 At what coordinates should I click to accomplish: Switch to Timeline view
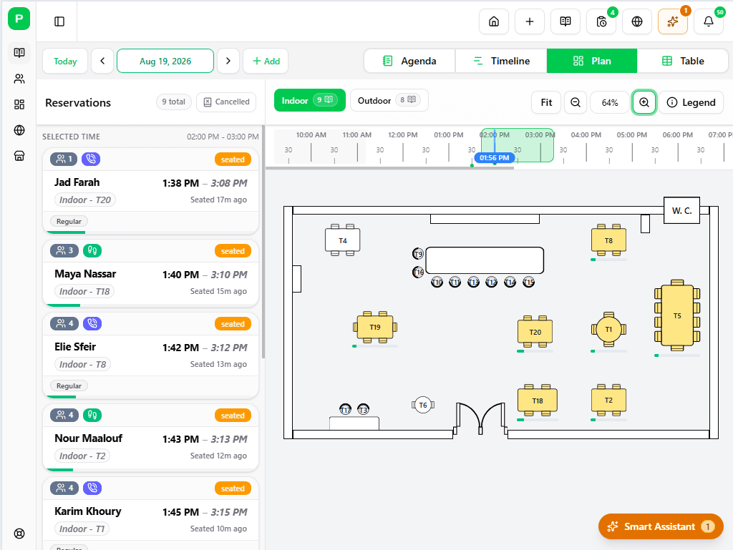pos(501,62)
